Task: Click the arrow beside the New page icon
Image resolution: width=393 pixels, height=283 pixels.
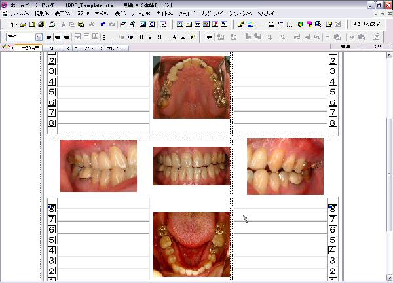Action: click(16, 24)
